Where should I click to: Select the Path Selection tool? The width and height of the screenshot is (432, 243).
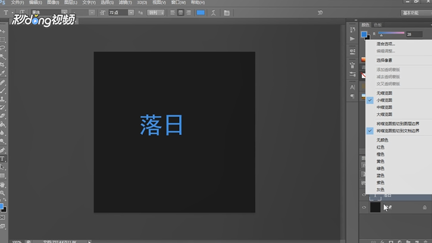(3, 167)
